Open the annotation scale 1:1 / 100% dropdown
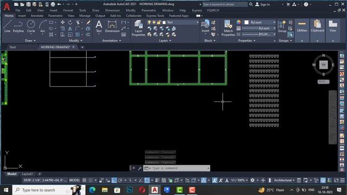The width and height of the screenshot is (347, 195). [239, 180]
